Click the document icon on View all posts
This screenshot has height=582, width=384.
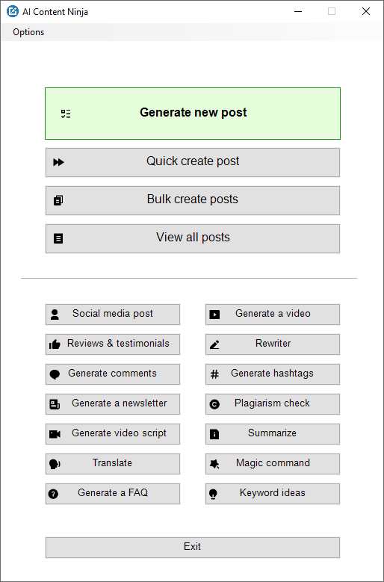[x=58, y=238]
